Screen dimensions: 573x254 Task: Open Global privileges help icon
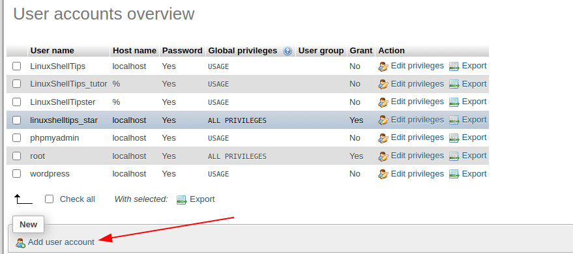[287, 51]
